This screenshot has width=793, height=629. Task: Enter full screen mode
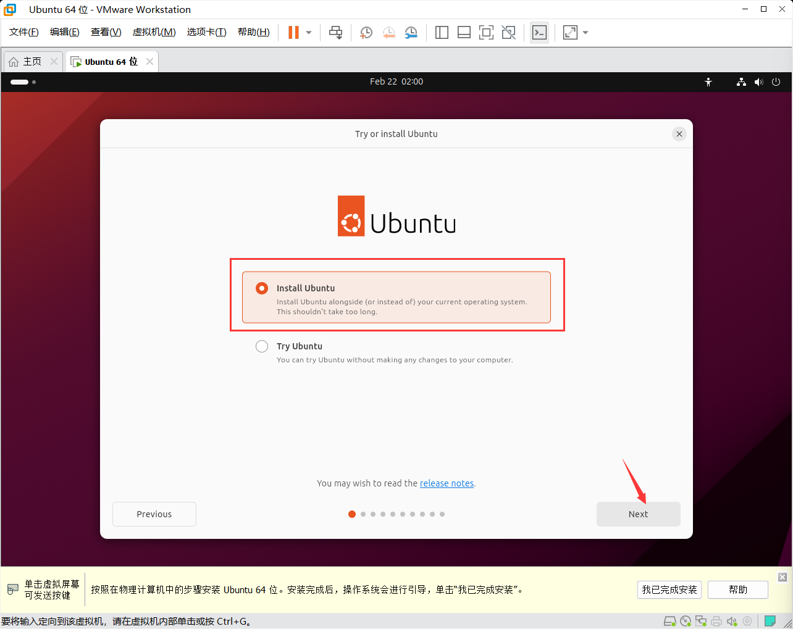pyautogui.click(x=486, y=33)
